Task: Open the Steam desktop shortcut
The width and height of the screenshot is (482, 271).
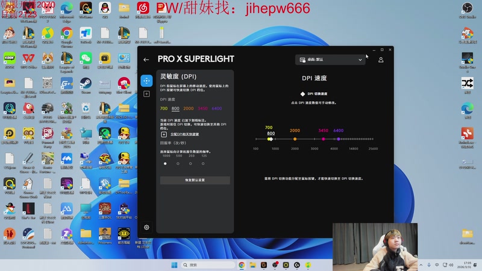Action: [x=86, y=86]
